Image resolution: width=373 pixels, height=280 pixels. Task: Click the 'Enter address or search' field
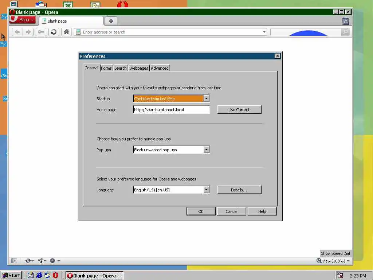[x=170, y=32]
